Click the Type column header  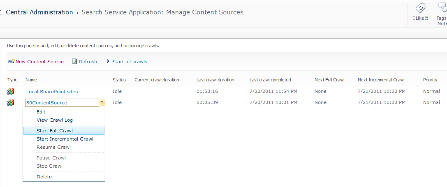pyautogui.click(x=12, y=80)
